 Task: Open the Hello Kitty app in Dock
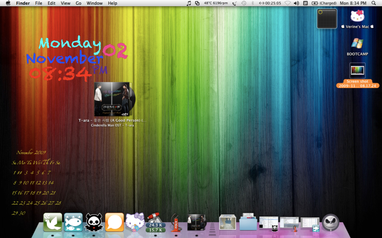[x=135, y=222]
